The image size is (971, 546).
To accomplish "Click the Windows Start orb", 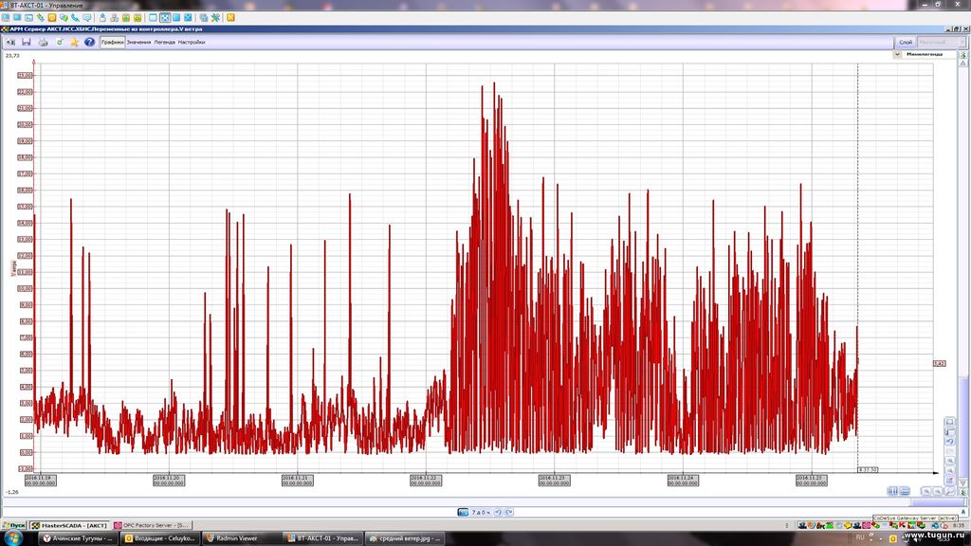I will (13, 538).
